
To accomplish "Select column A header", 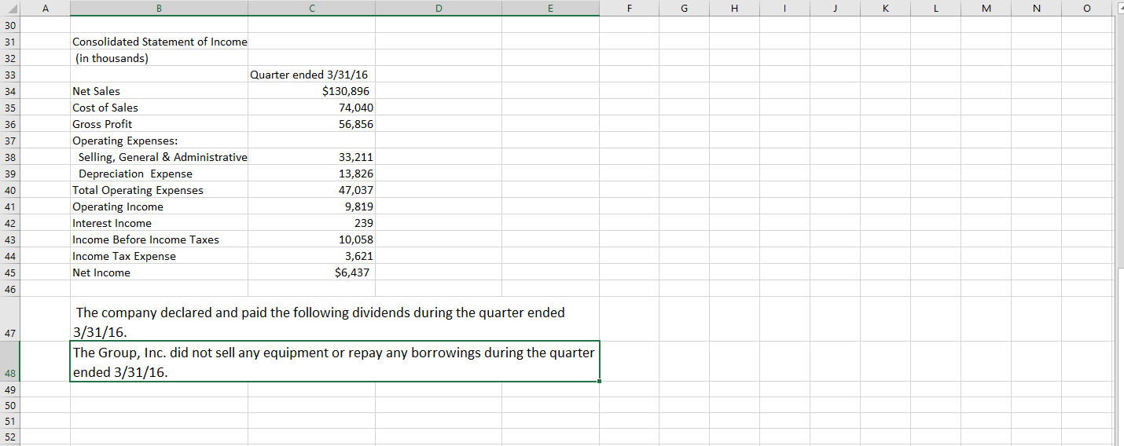I will [x=45, y=8].
